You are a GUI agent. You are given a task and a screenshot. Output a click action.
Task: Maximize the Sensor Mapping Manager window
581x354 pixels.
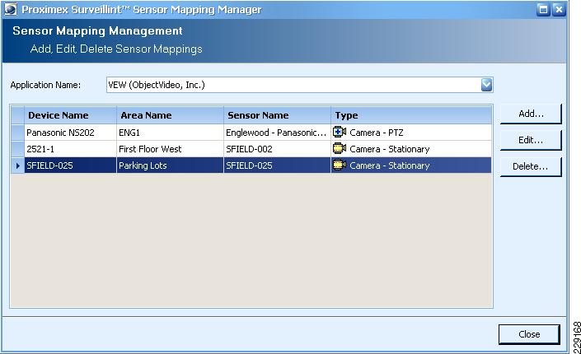click(543, 9)
